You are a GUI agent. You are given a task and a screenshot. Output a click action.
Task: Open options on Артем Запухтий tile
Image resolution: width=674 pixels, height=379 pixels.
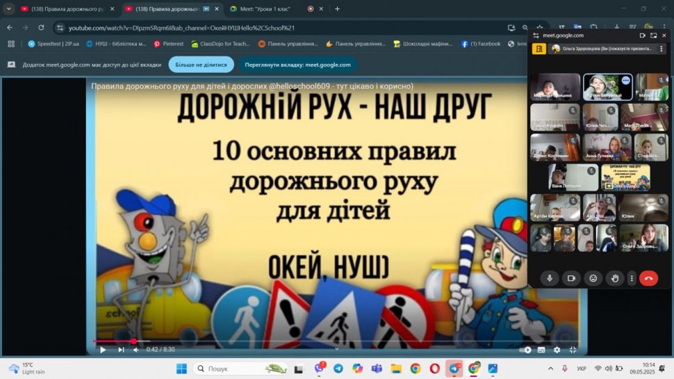625,81
